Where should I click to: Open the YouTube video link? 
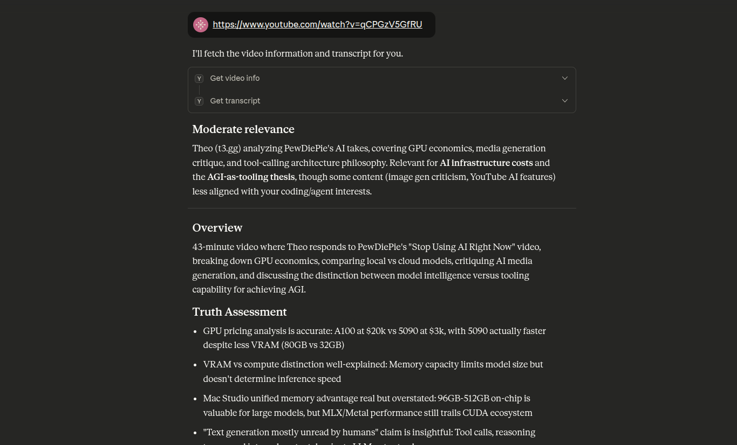[317, 24]
